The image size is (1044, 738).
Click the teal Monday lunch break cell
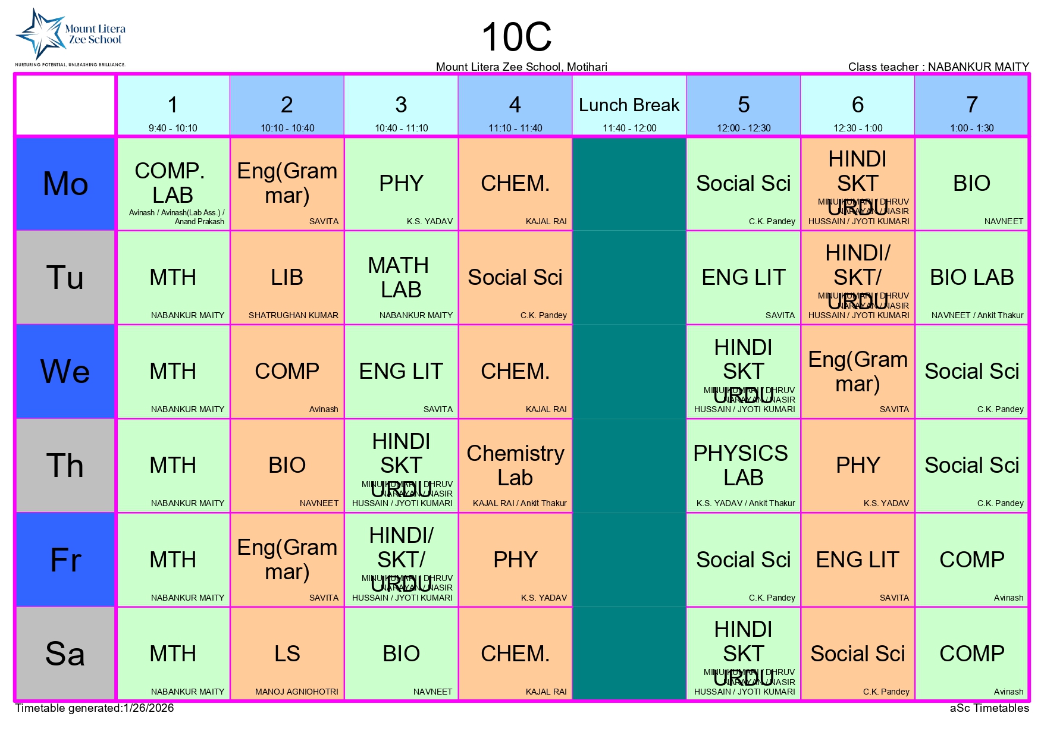[629, 184]
